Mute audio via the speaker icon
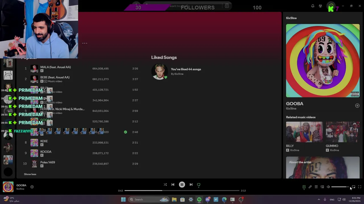This screenshot has width=364, height=204. pos(328,187)
